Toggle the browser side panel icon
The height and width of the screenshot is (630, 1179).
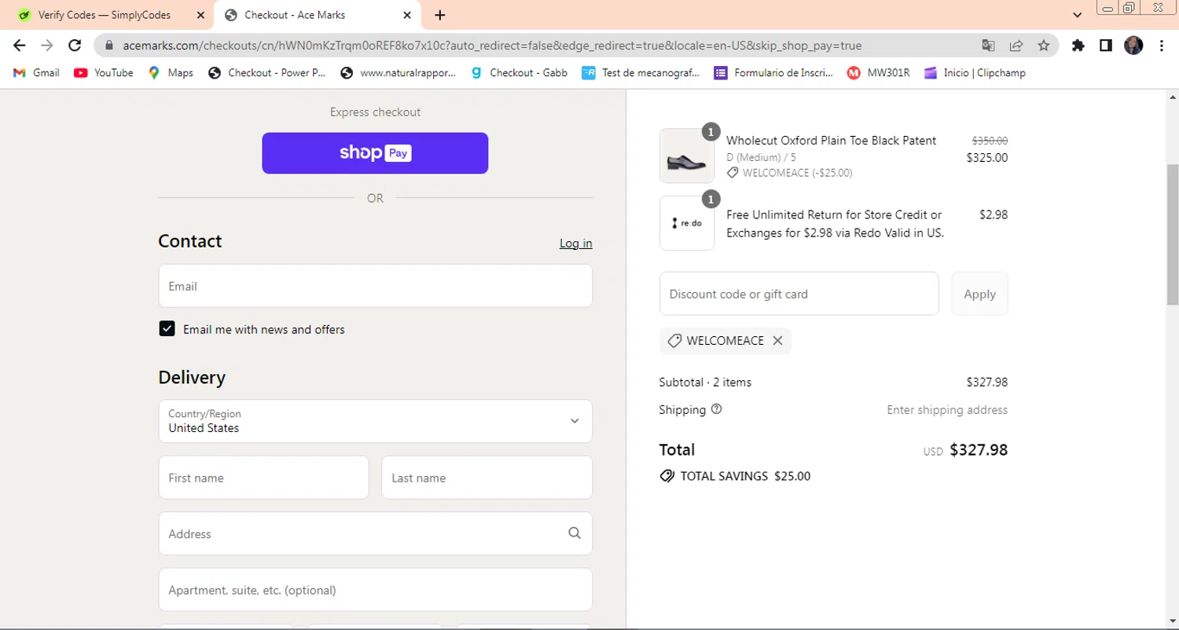(x=1106, y=46)
